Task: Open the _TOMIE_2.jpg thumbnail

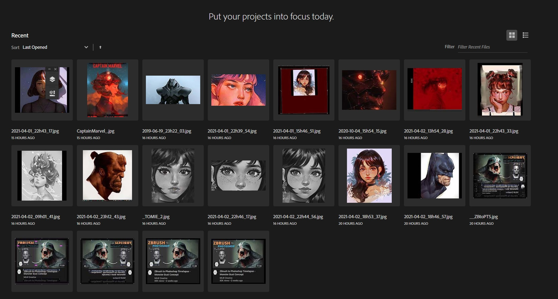Action: click(x=173, y=176)
